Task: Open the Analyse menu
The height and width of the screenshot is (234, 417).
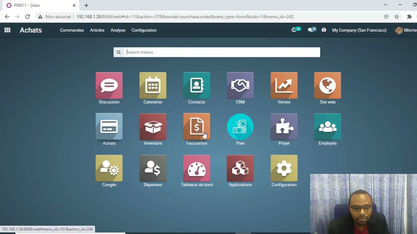Action: (x=118, y=30)
